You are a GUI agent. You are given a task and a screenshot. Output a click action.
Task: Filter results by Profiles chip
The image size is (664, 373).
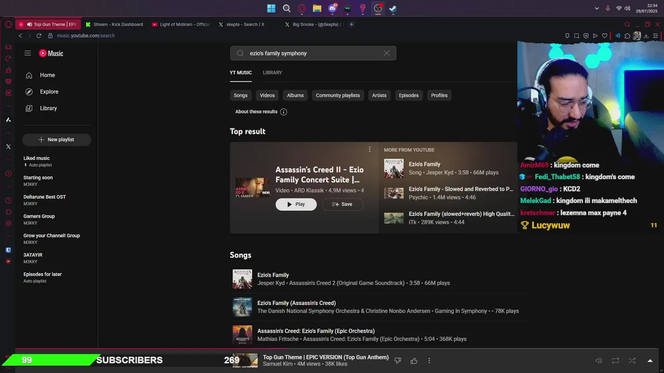pyautogui.click(x=439, y=95)
